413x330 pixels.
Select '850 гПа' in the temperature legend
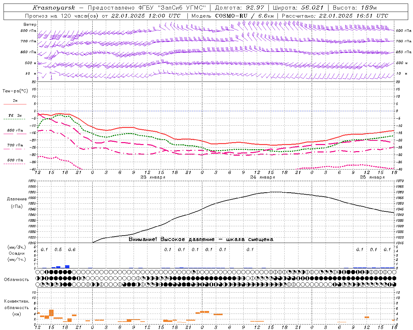click(15, 131)
